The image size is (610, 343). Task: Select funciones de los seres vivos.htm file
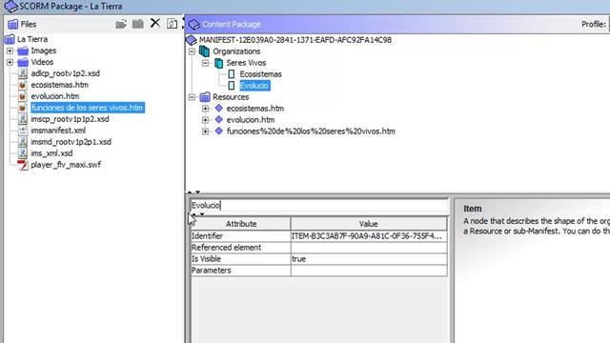pos(87,108)
